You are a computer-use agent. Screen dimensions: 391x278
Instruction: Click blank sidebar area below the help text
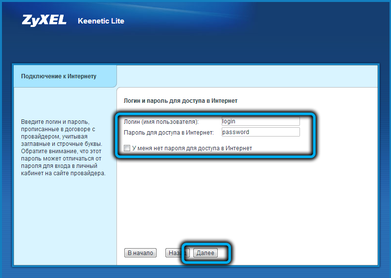pyautogui.click(x=65, y=220)
